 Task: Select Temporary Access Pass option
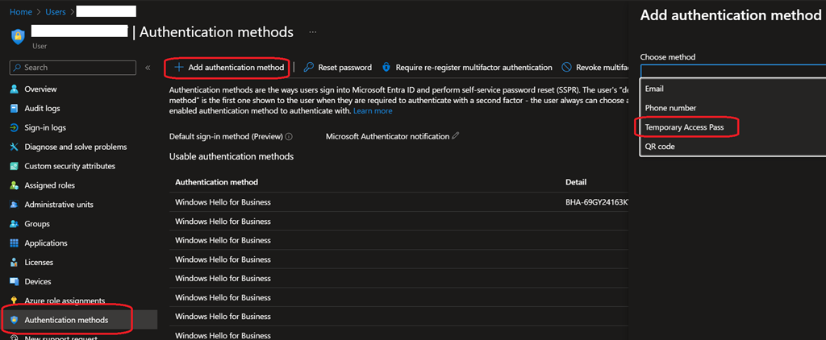tap(684, 127)
